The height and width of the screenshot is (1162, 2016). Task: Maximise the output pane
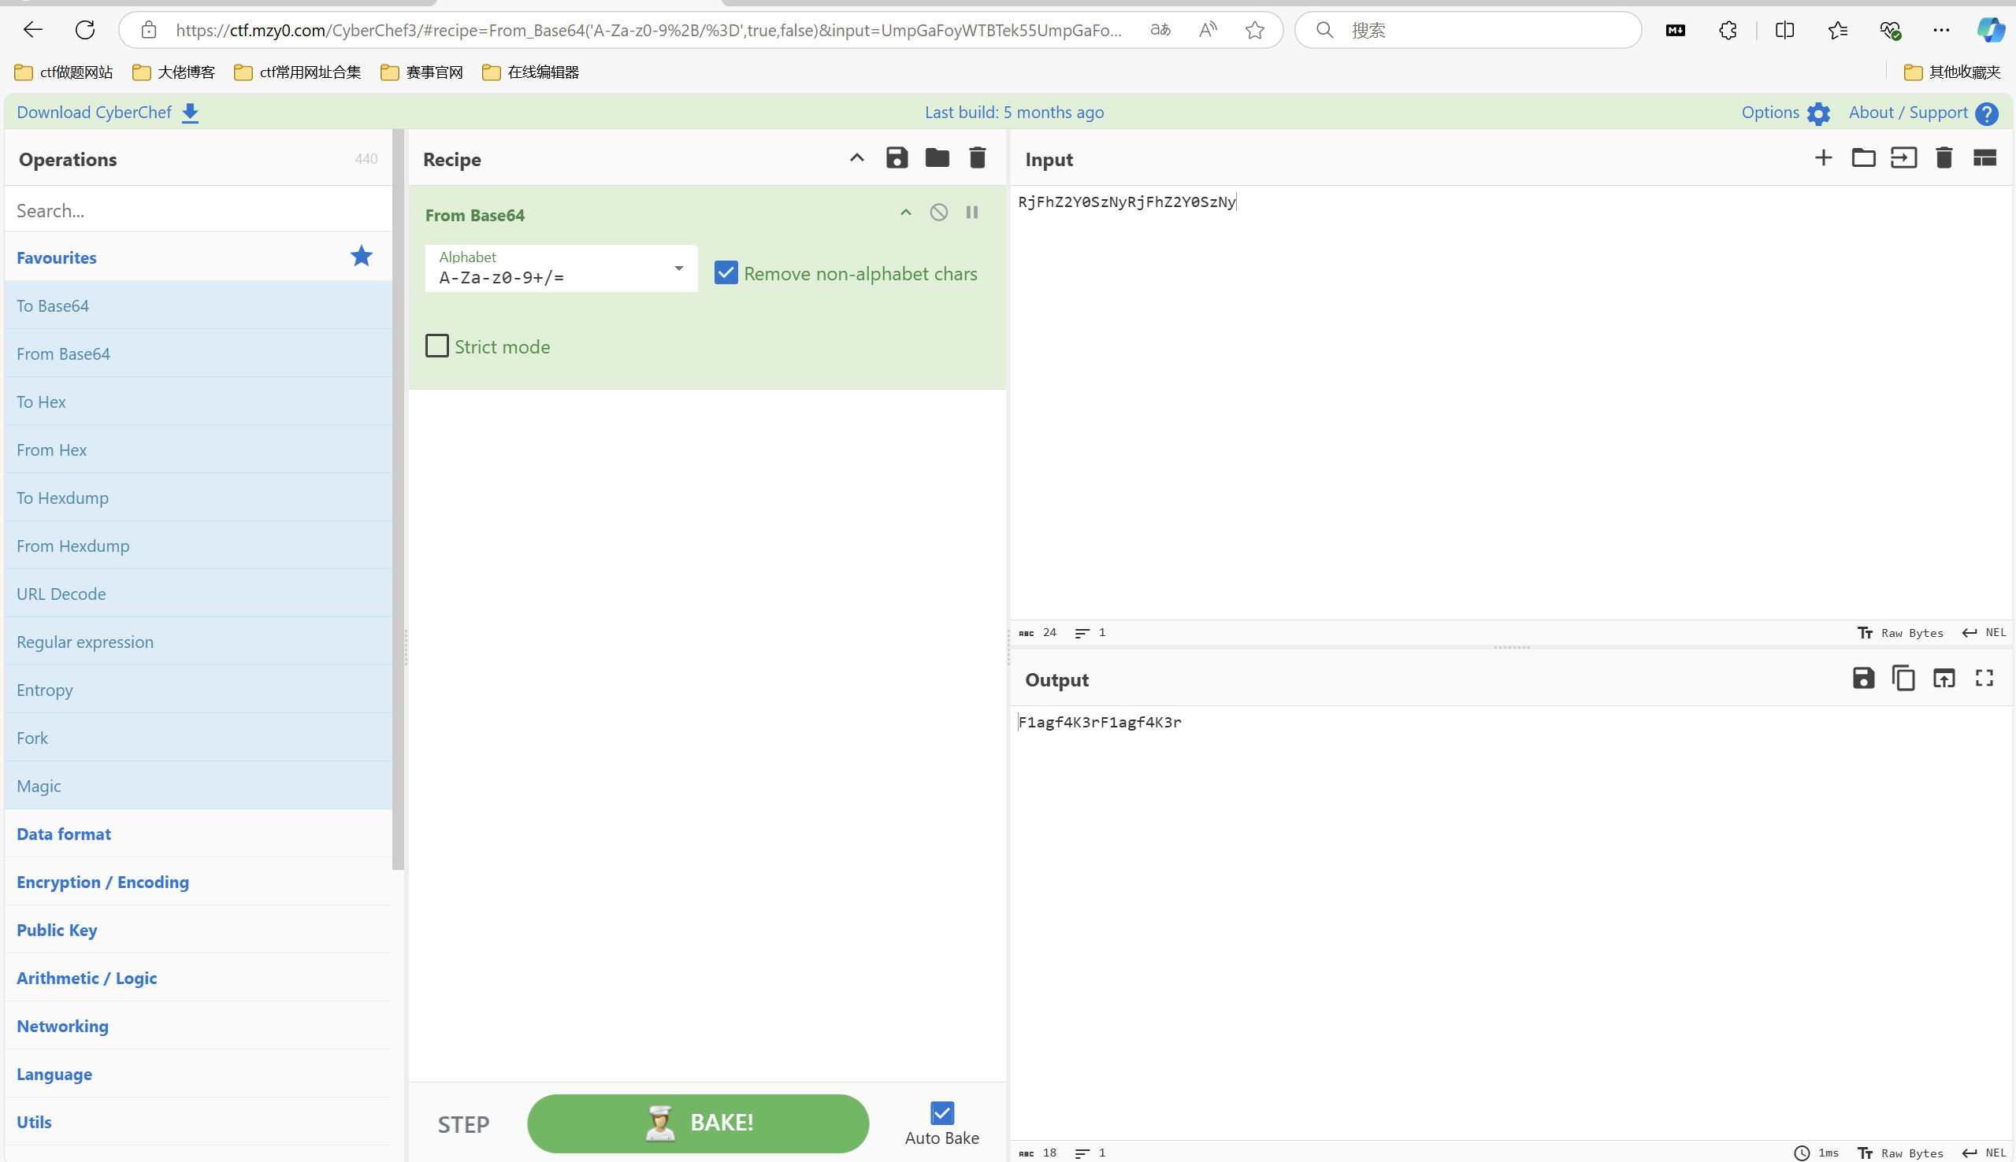[x=1984, y=679]
